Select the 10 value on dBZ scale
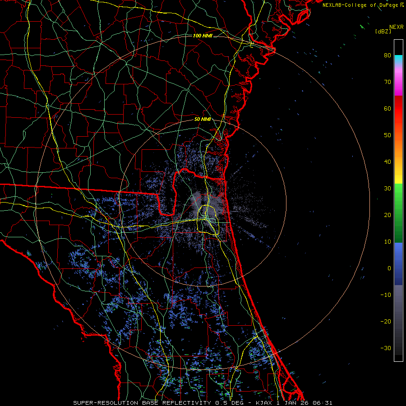This screenshot has width=406, height=406. tap(388, 242)
